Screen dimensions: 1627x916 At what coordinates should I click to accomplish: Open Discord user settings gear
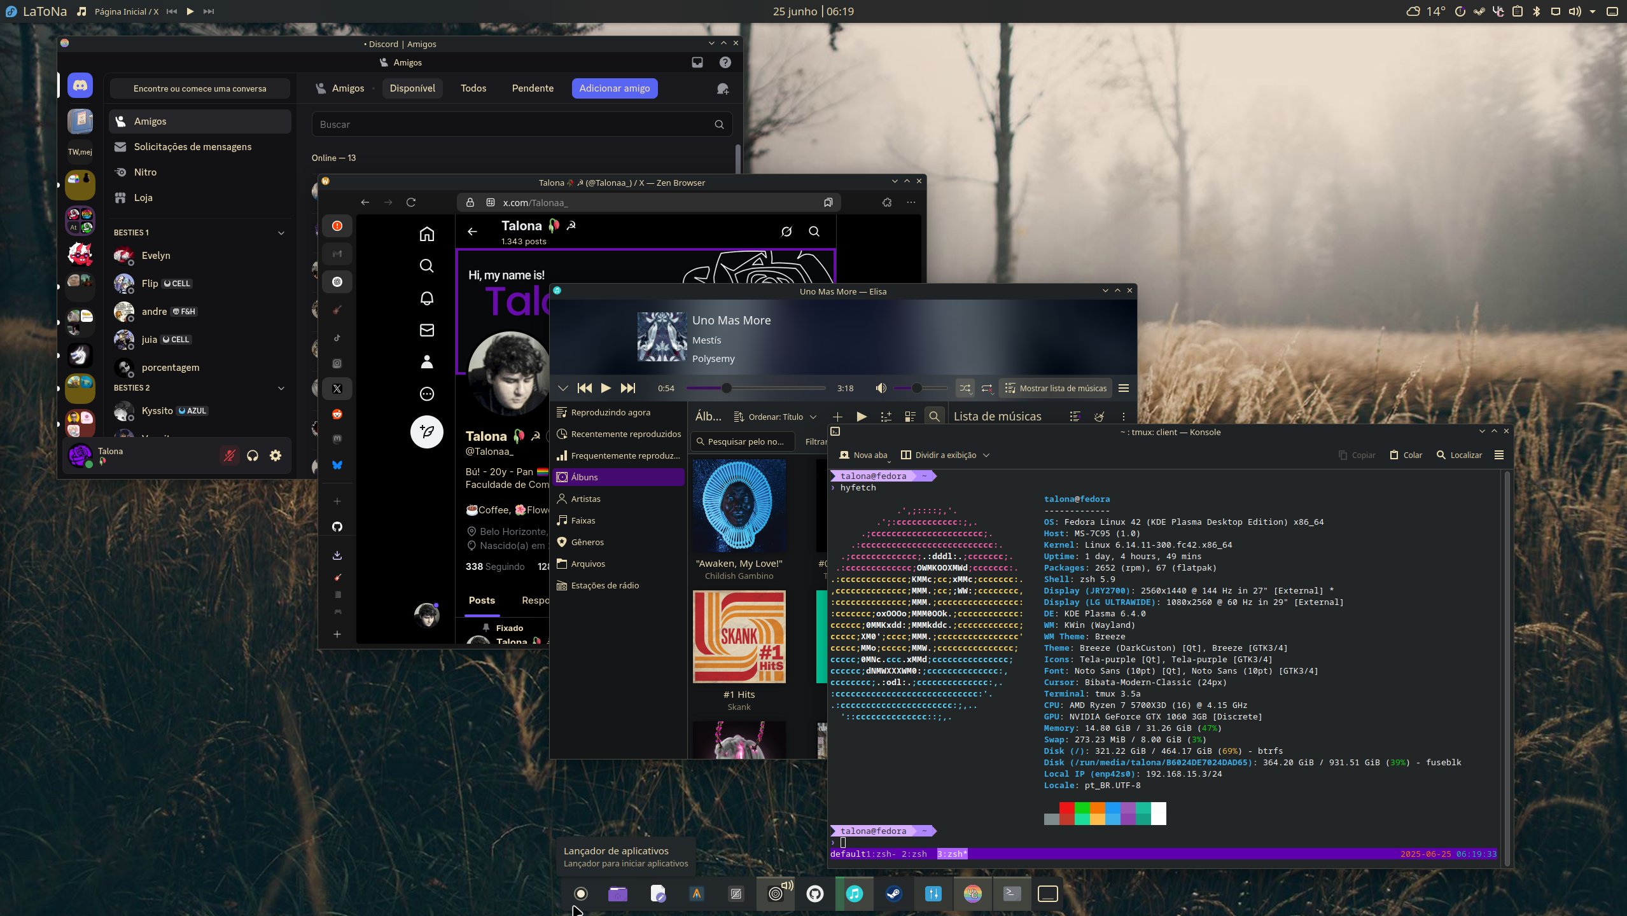pyautogui.click(x=276, y=455)
